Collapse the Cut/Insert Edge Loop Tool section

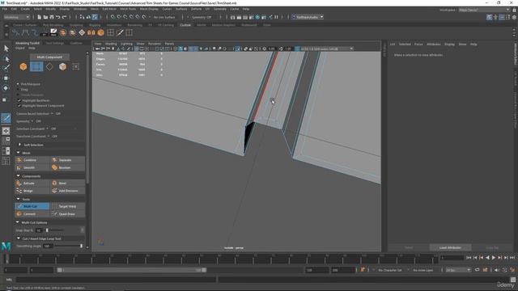(18, 238)
